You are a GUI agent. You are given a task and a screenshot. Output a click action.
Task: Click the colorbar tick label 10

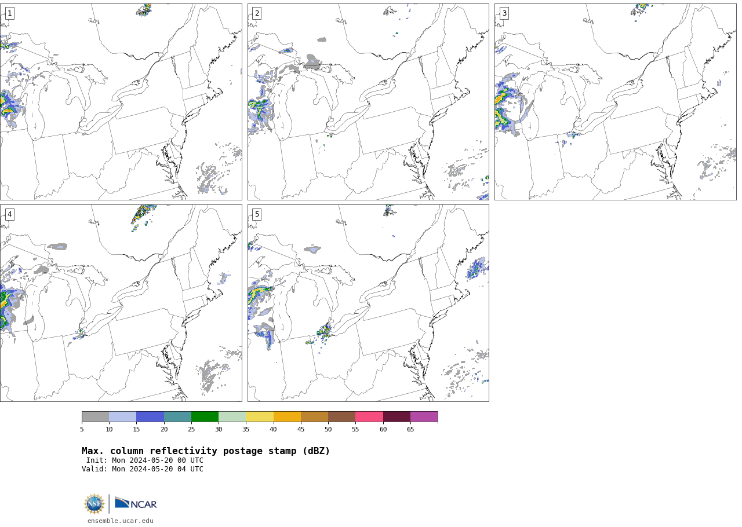[x=109, y=429]
